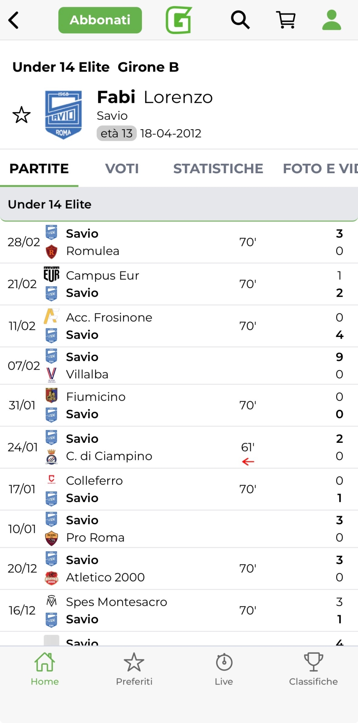Tap the green G logo
This screenshot has width=358, height=723.
[x=179, y=20]
